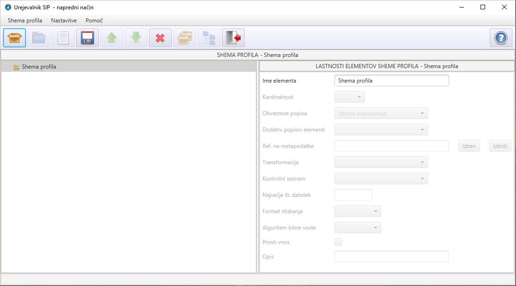
Task: Click the green up arrow icon
Action: [x=112, y=38]
